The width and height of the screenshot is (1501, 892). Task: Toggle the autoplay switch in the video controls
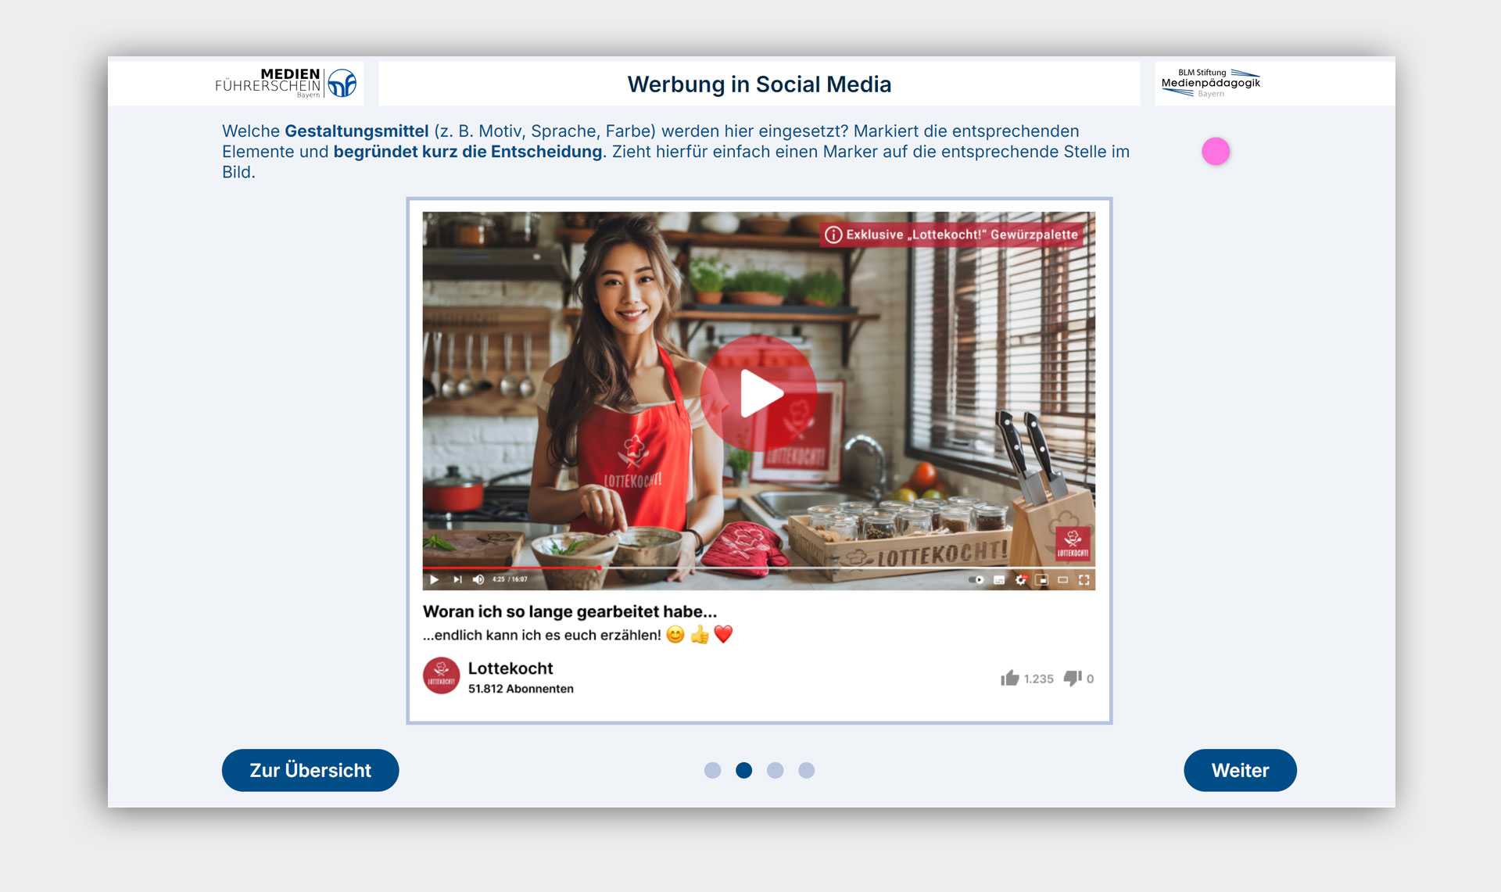(976, 579)
